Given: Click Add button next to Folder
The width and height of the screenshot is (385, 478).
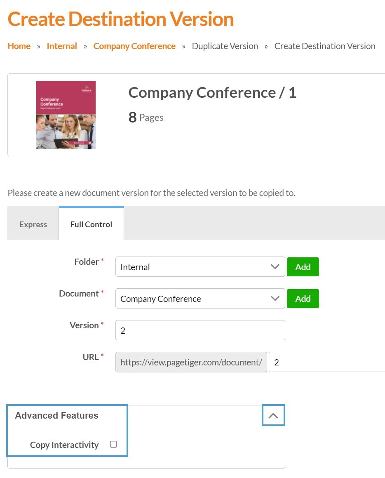Looking at the screenshot, I should point(303,267).
